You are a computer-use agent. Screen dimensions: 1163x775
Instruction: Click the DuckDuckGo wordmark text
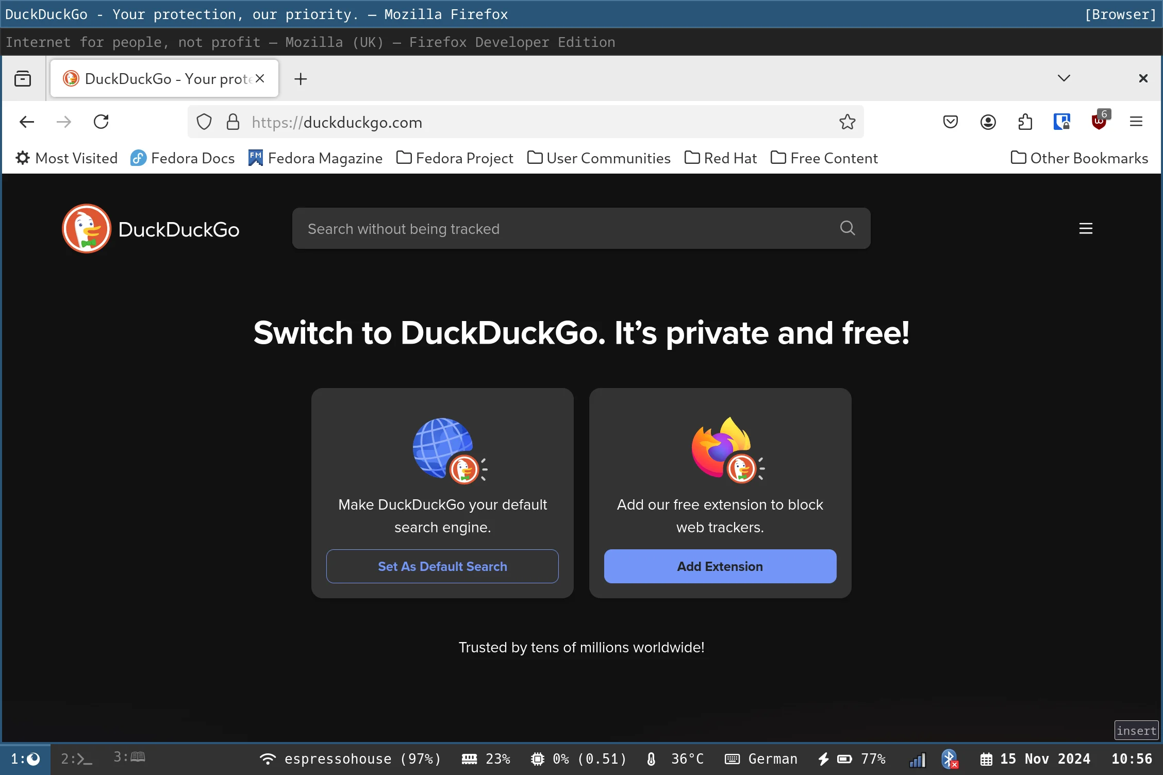click(x=179, y=230)
